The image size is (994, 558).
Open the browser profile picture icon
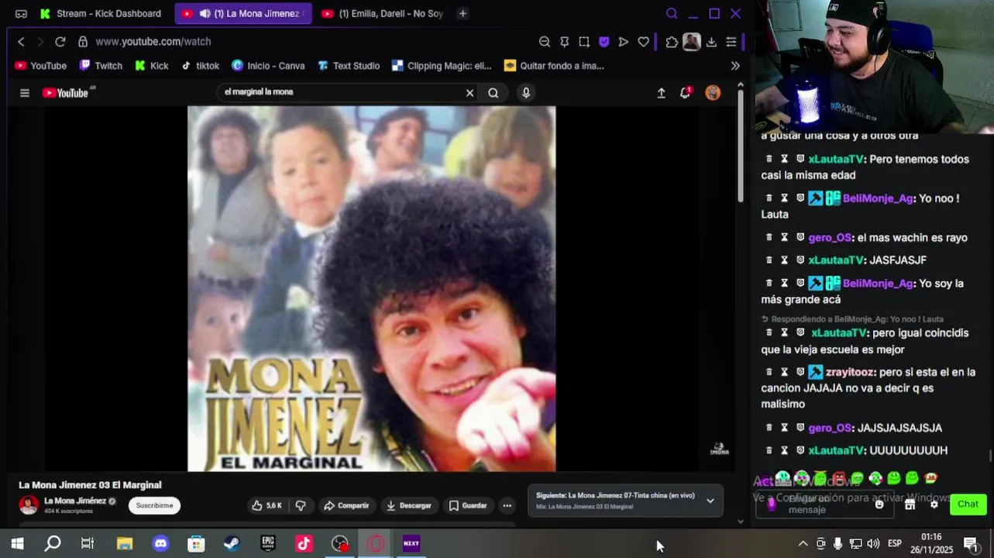point(692,42)
